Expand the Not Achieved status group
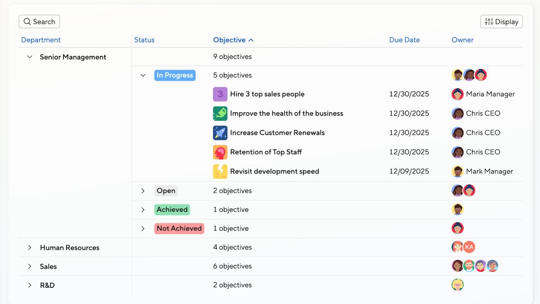This screenshot has height=304, width=540. (x=143, y=229)
